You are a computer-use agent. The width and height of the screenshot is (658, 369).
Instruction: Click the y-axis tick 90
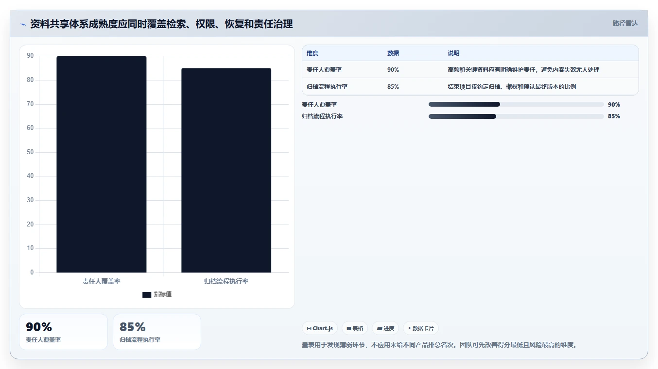[30, 56]
